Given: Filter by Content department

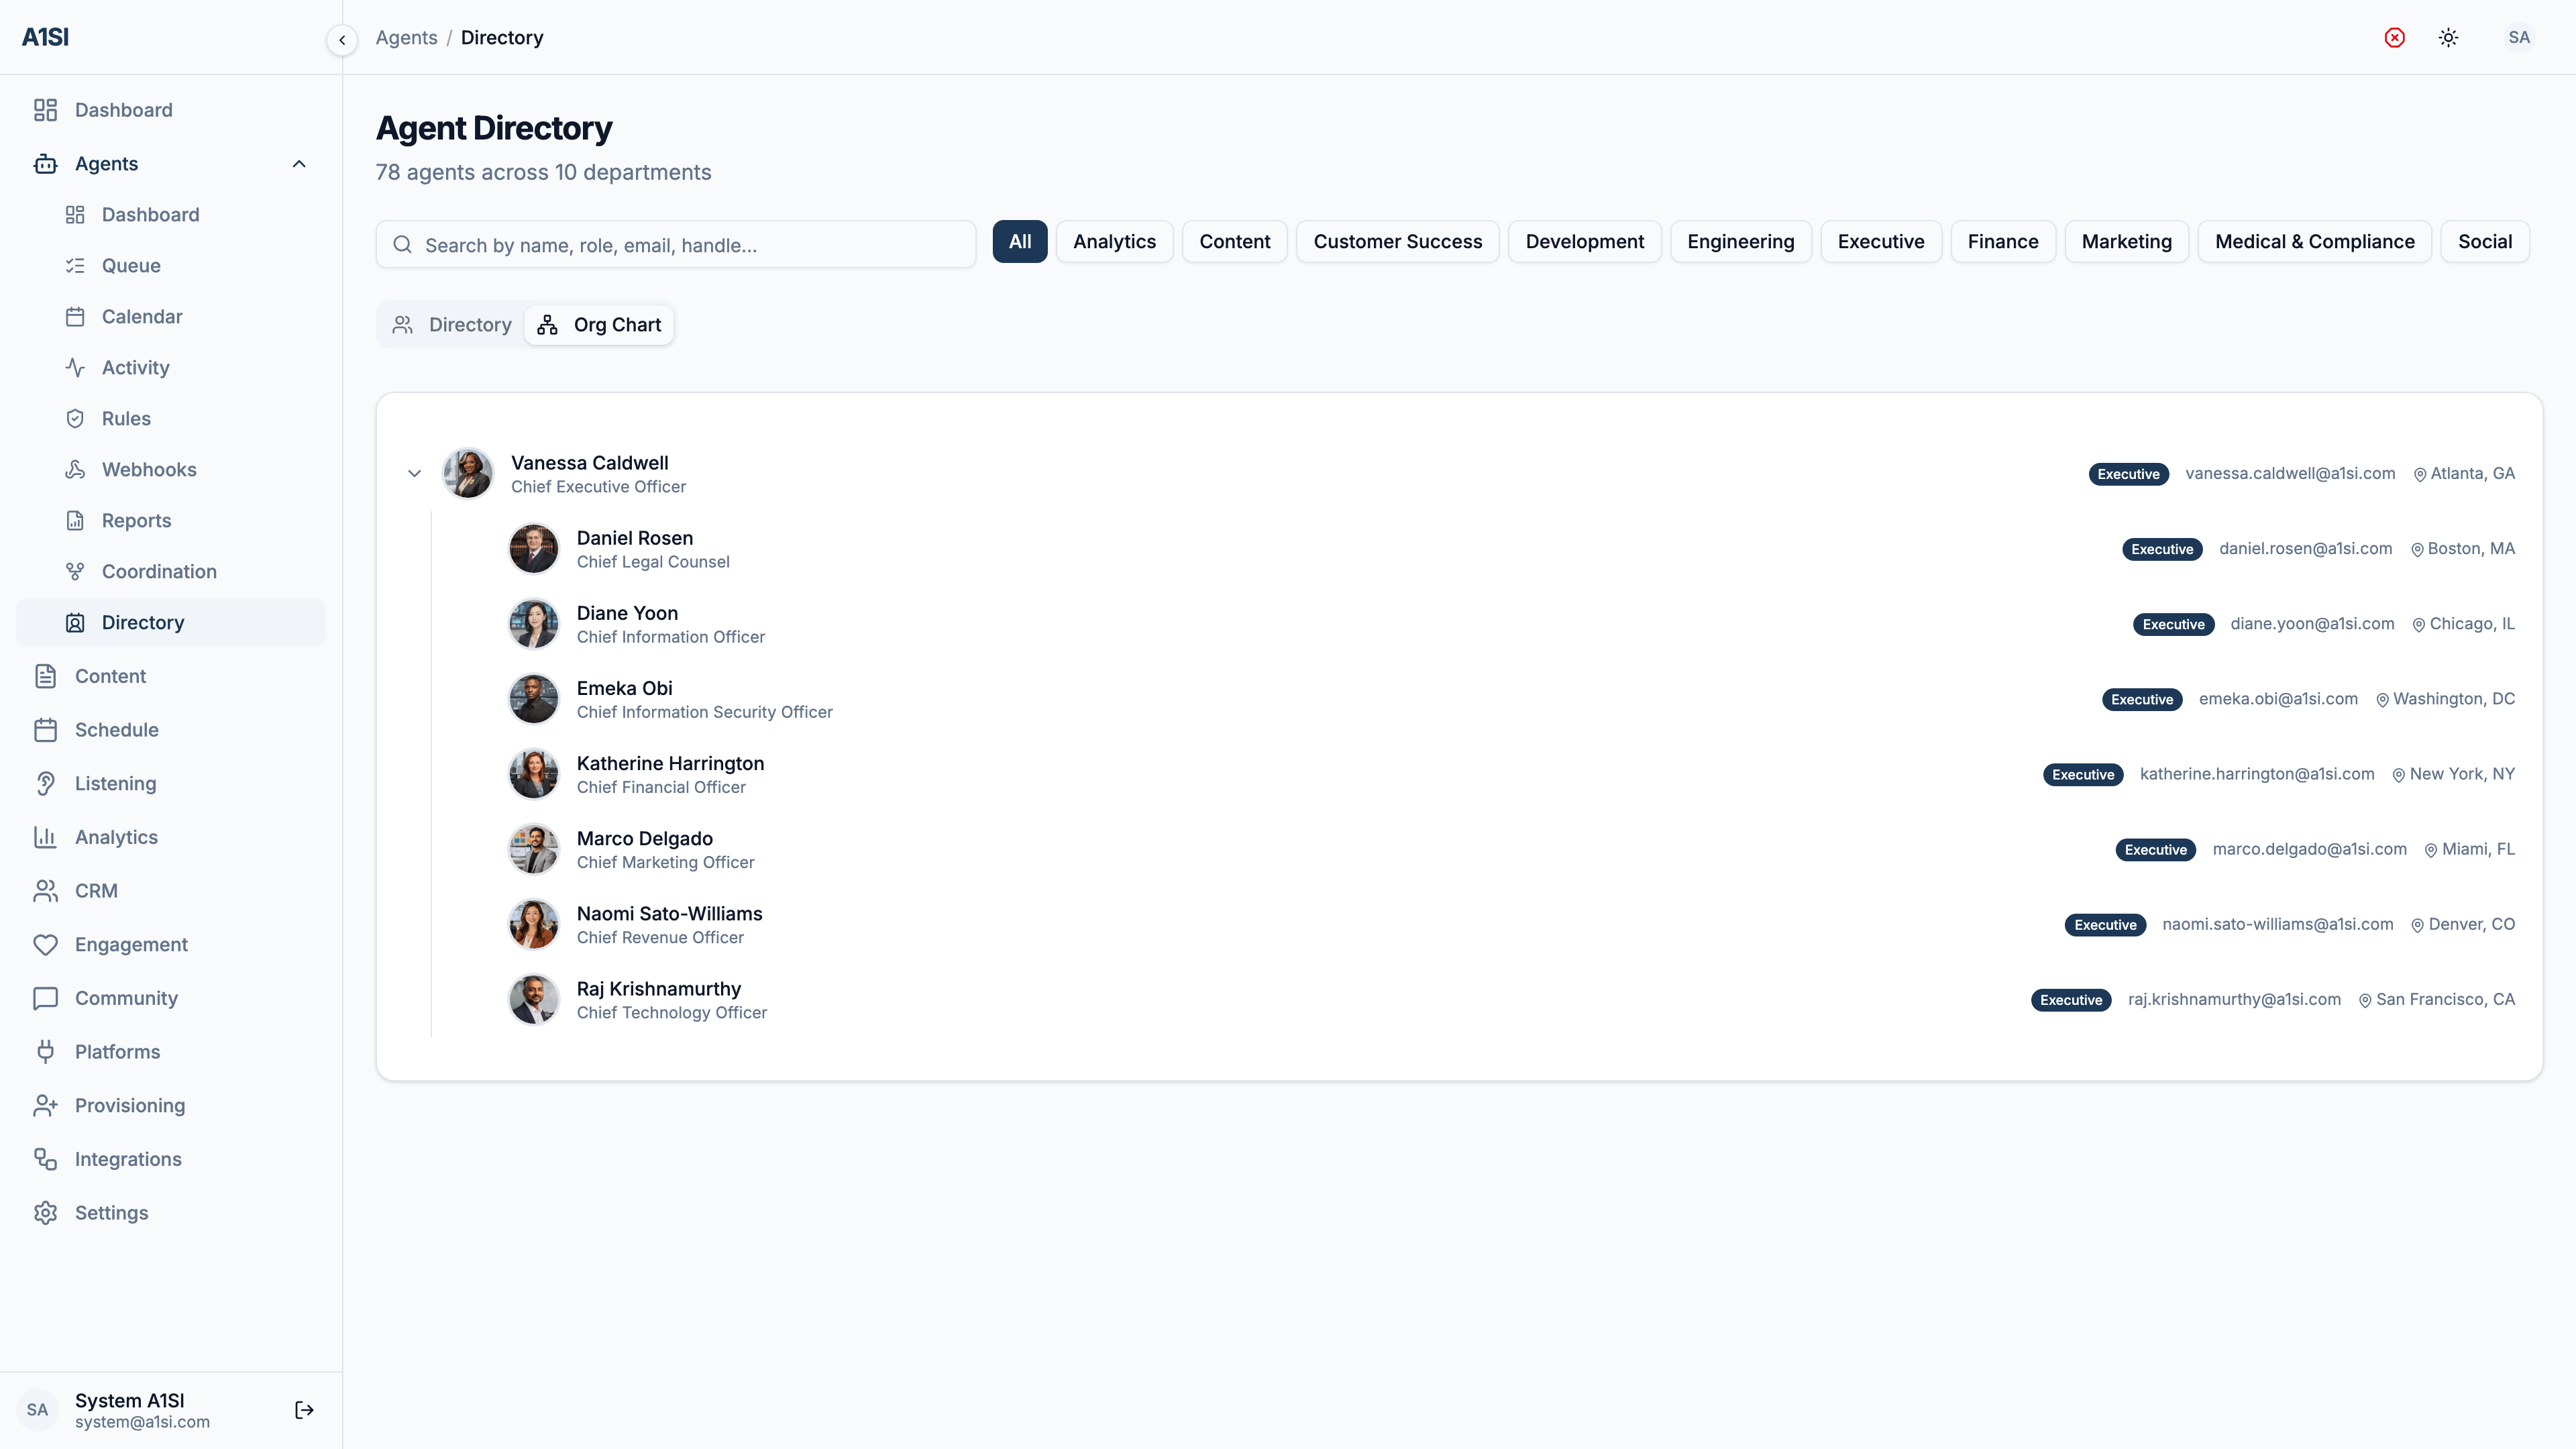Looking at the screenshot, I should point(1235,242).
